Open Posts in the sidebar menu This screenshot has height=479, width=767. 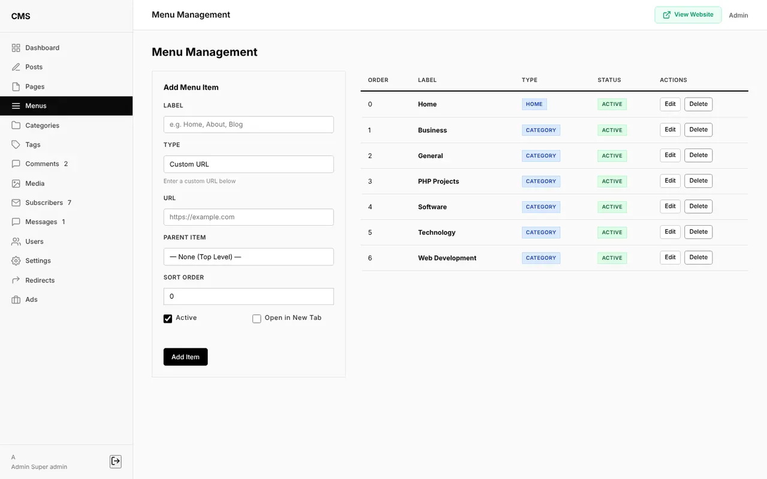(66, 67)
